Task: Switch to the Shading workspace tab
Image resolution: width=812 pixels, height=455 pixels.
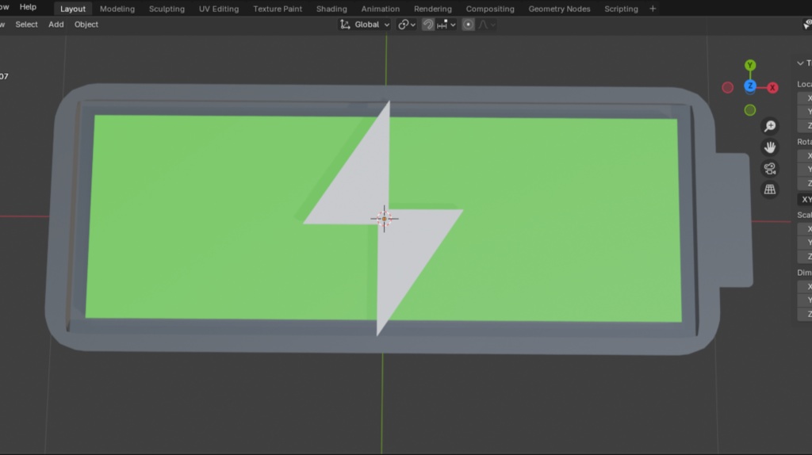Action: point(331,9)
